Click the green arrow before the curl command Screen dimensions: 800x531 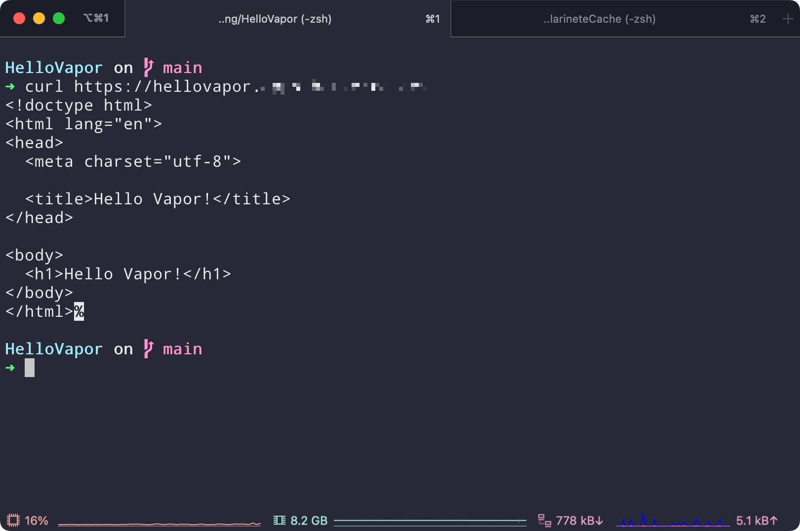[x=10, y=87]
